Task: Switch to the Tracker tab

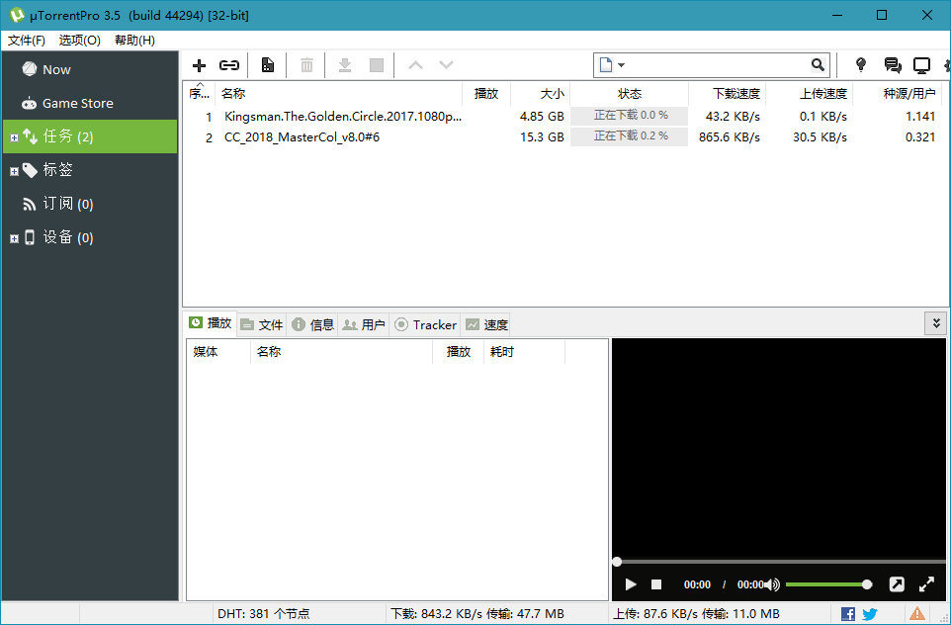Action: click(425, 324)
